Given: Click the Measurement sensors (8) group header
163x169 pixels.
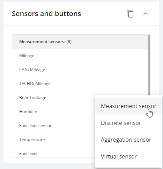Looking at the screenshot, I should [x=80, y=42].
